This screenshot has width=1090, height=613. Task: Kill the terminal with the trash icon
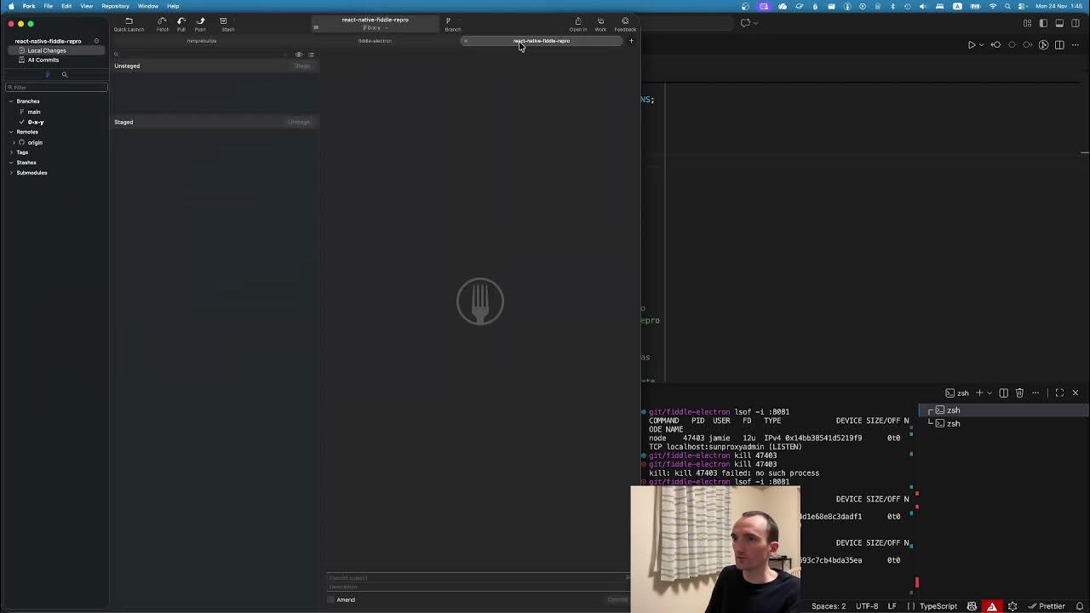(x=1019, y=392)
